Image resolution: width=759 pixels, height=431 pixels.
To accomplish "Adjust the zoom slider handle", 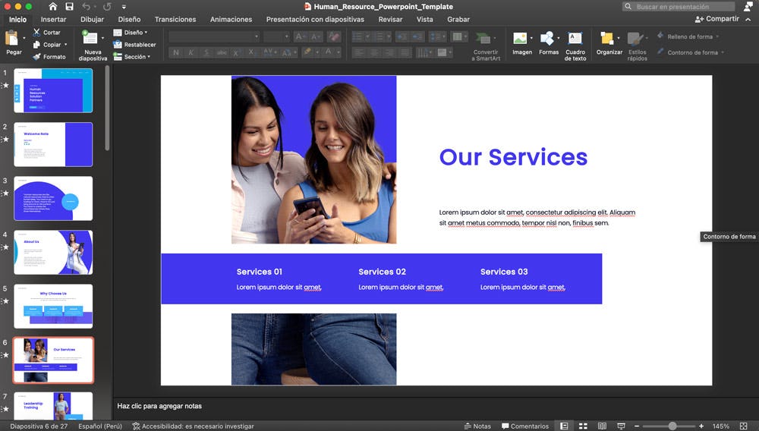I will pos(672,426).
